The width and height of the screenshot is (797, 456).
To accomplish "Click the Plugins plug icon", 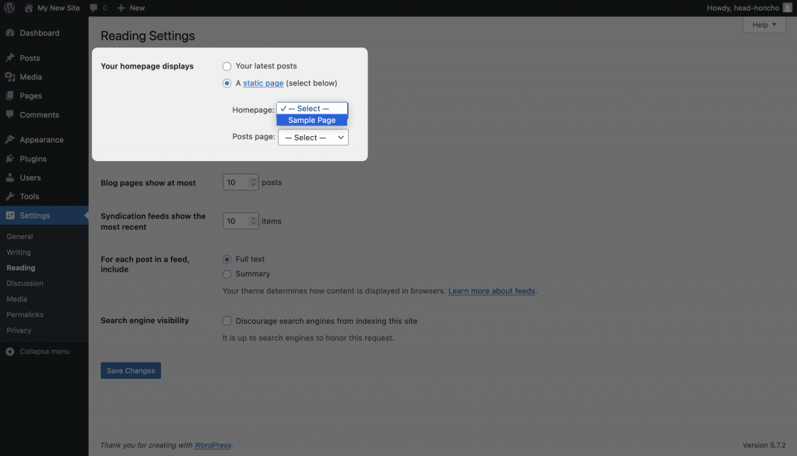I will [x=10, y=159].
